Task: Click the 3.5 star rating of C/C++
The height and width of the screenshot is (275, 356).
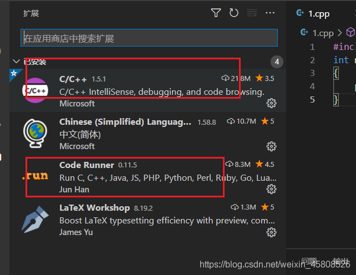Action: pyautogui.click(x=265, y=78)
